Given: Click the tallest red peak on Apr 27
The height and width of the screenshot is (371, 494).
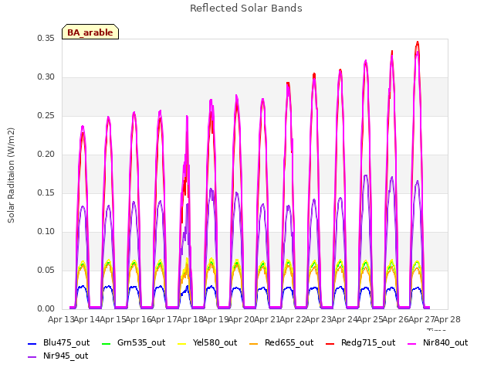Looking at the screenshot, I should coord(418,43).
